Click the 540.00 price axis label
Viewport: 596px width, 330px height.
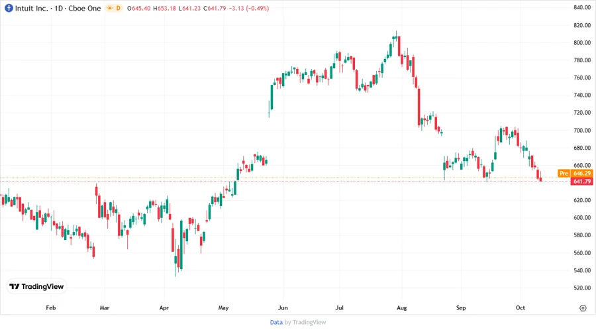click(582, 270)
